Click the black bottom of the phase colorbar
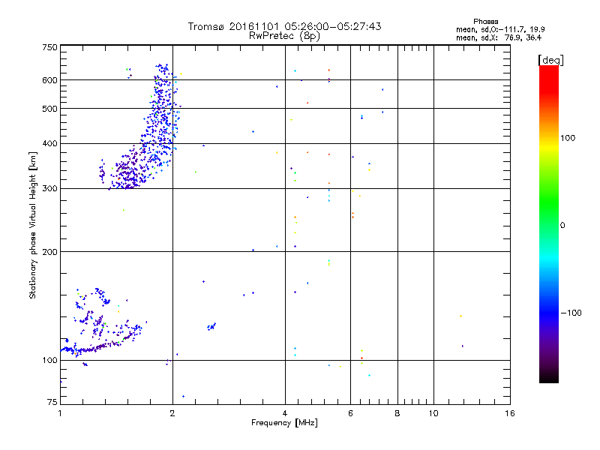This screenshot has width=600, height=450. [x=549, y=377]
